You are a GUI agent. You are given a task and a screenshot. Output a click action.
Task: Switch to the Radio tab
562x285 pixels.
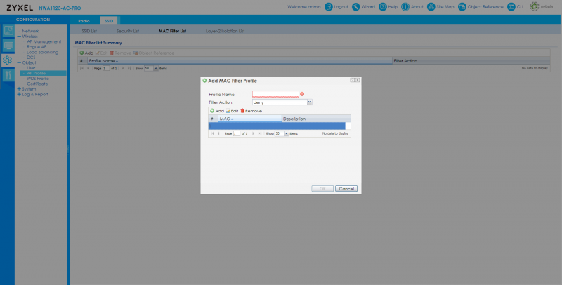click(x=84, y=21)
